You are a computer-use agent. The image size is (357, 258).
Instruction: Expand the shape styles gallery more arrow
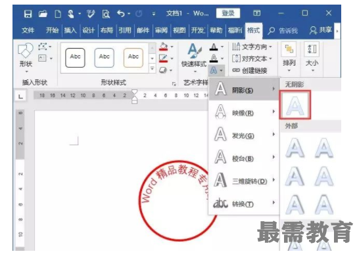tap(152, 68)
